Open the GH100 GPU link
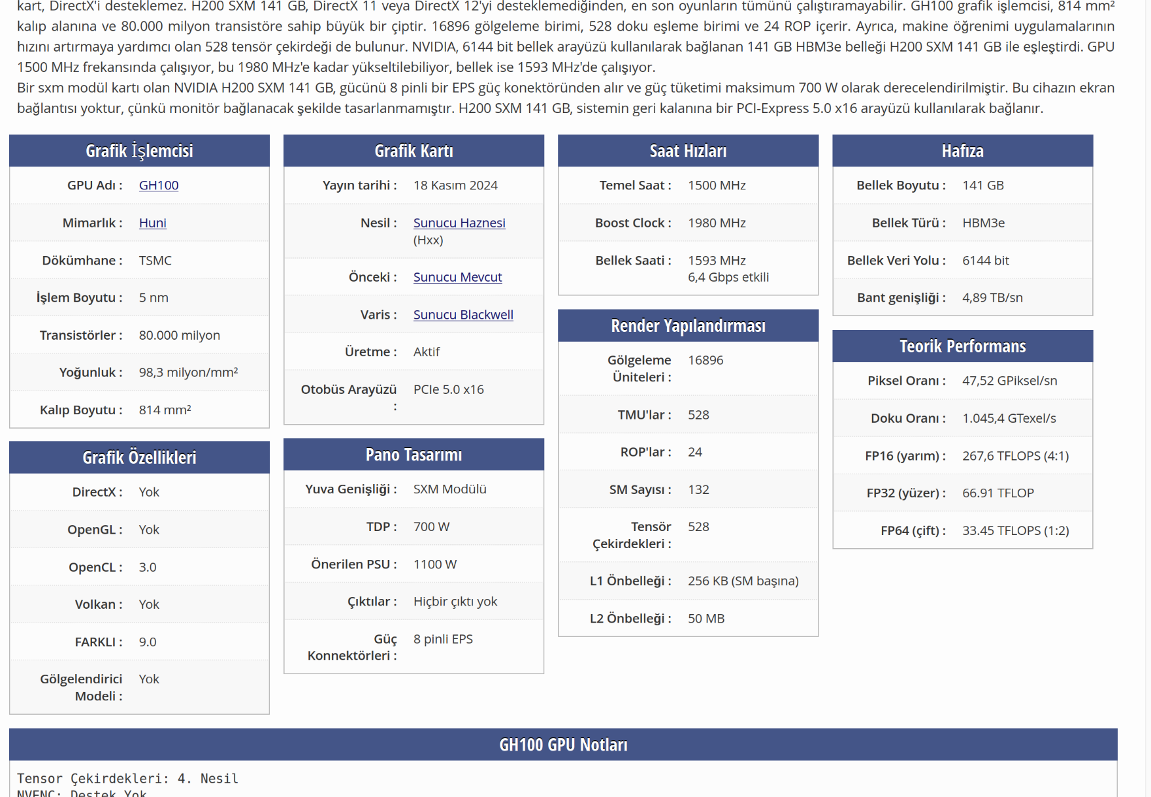Viewport: 1151px width, 797px height. pyautogui.click(x=159, y=186)
